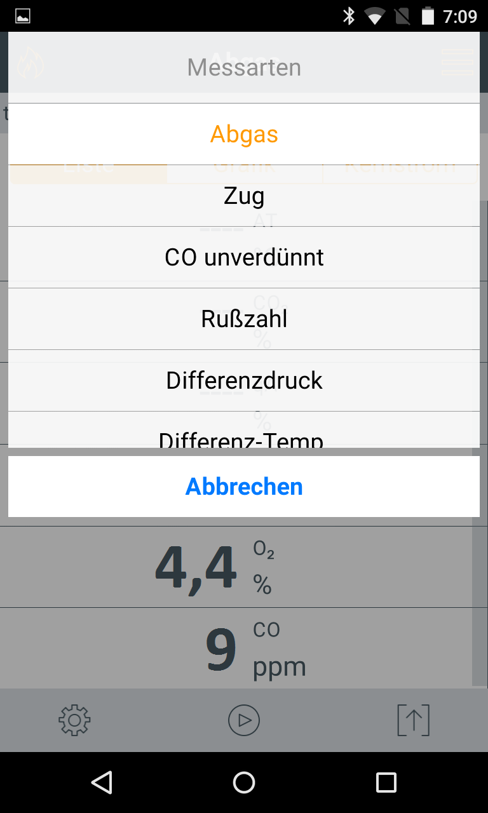The height and width of the screenshot is (813, 488).
Task: Select the Abgas measurement type
Action: point(244,134)
